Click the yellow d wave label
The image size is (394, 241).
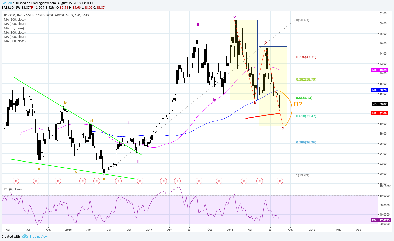point(92,121)
